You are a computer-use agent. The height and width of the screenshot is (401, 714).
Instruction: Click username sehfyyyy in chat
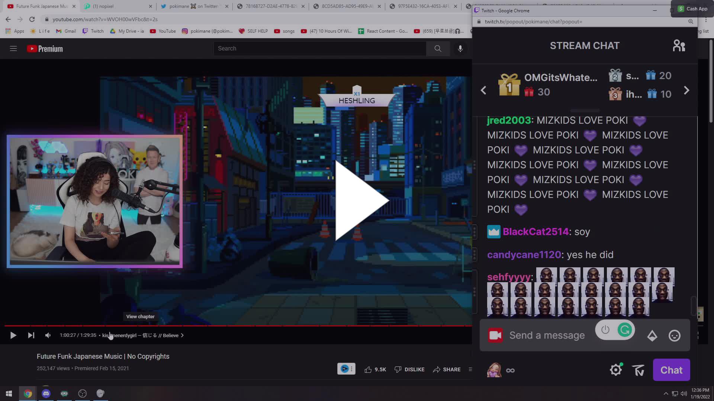[x=509, y=277]
